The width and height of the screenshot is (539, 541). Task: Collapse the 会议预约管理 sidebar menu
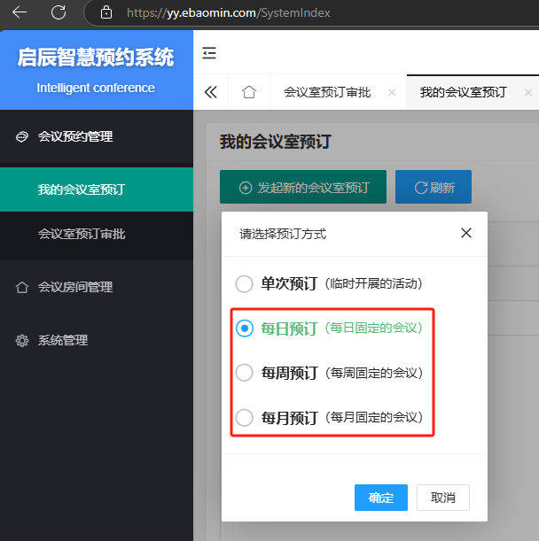(x=75, y=136)
